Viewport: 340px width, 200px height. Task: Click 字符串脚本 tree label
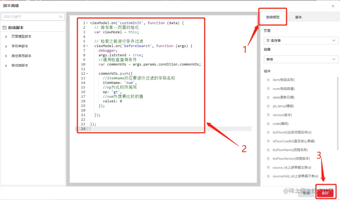[20, 46]
